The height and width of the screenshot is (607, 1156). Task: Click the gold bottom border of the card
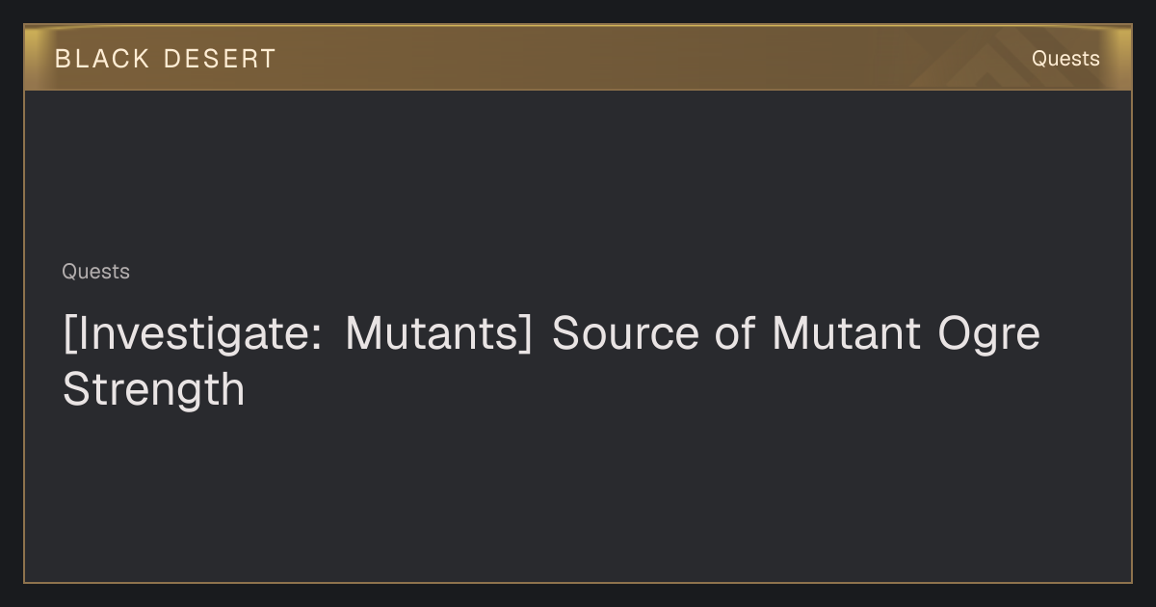point(578,582)
